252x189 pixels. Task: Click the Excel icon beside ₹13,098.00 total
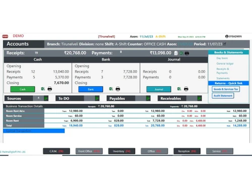pos(181,53)
